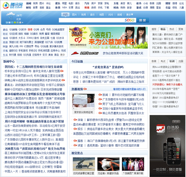Switch search to 问问 tab
Viewport: 186px width, 177px height.
coord(110,14)
